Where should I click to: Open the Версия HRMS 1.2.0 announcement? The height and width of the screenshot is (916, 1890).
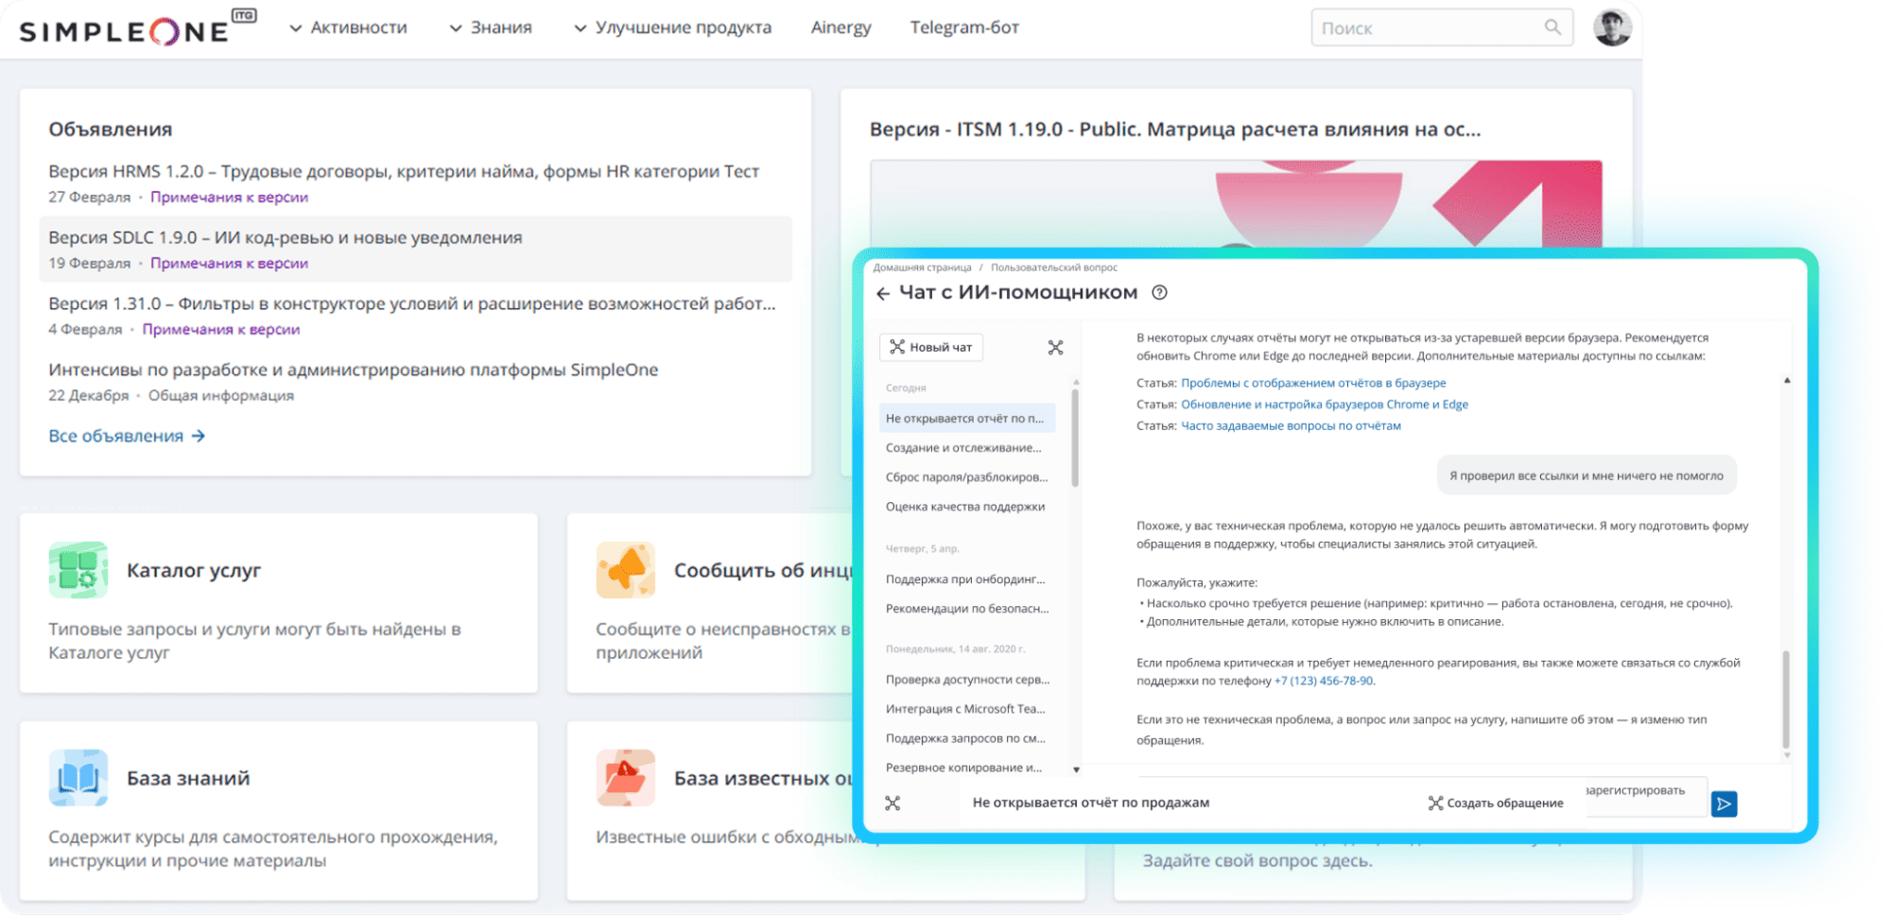coord(404,171)
